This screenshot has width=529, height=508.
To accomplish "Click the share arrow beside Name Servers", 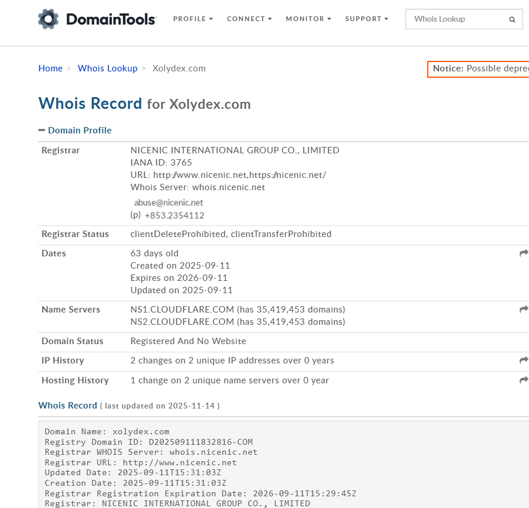I will point(523,310).
